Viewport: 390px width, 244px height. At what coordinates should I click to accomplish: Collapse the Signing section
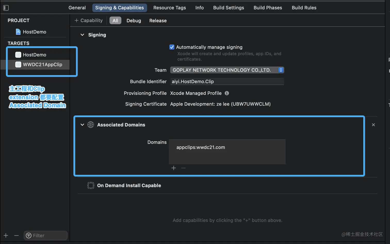[x=82, y=35]
